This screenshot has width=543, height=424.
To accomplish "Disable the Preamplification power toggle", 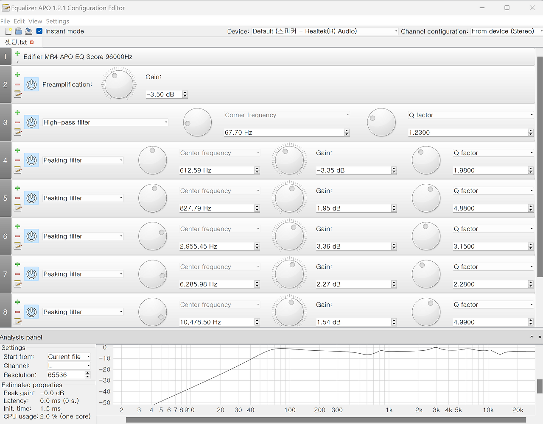I will (31, 84).
